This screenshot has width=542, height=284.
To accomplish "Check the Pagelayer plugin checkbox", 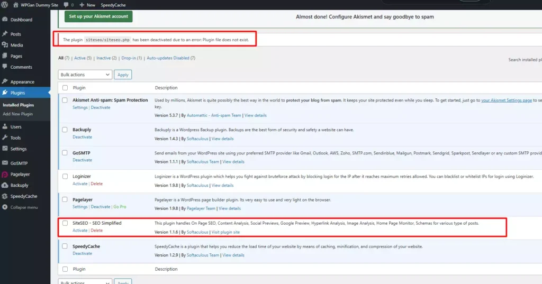I will [65, 199].
